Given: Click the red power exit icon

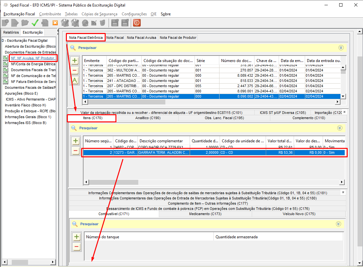Looking at the screenshot, I should (x=137, y=23).
